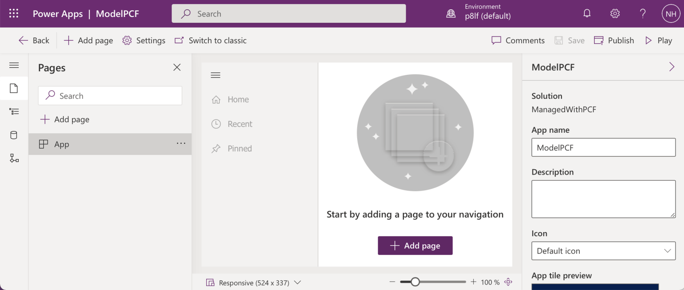Open the Automation icon in left rail
The height and width of the screenshot is (290, 684).
(14, 158)
